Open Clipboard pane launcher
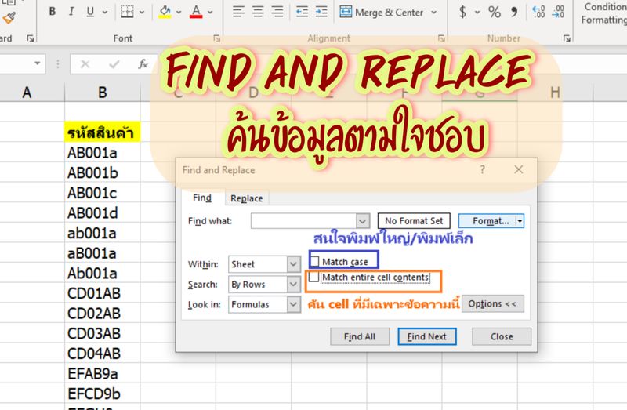Image resolution: width=627 pixels, height=410 pixels. click(x=31, y=38)
